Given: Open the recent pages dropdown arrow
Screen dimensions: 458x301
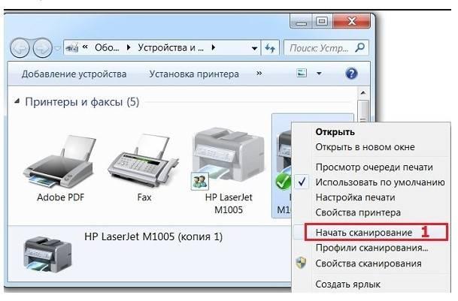Looking at the screenshot, I should click(58, 49).
